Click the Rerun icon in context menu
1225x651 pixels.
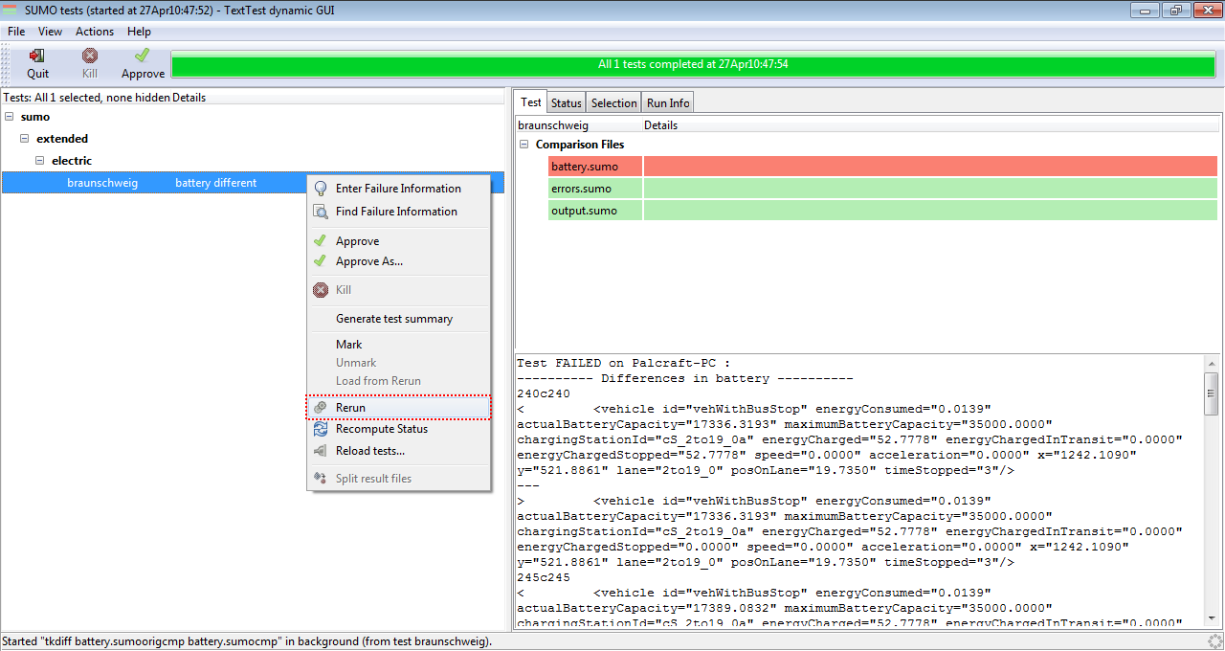(x=321, y=408)
